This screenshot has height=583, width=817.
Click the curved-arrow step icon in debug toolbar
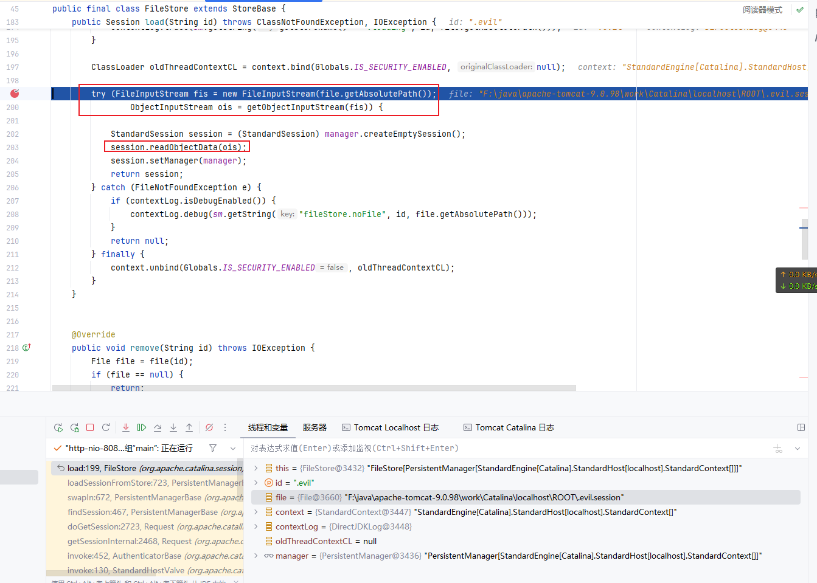[x=158, y=427]
